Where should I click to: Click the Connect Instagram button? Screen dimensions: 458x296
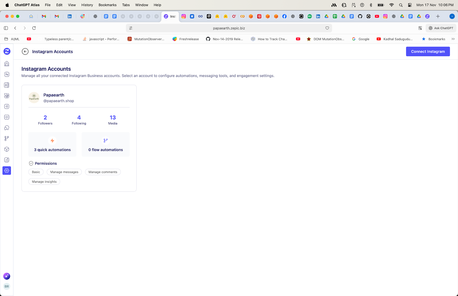pos(428,51)
